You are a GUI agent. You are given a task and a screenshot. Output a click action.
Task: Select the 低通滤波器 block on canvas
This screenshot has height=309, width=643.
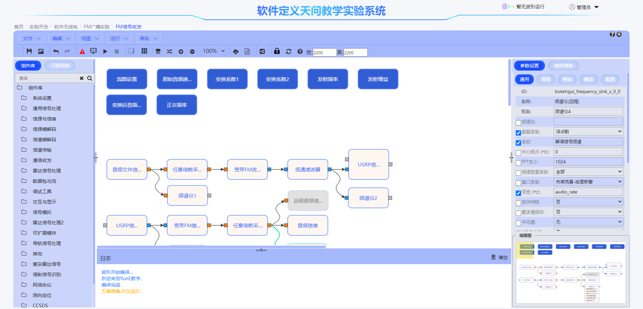pos(308,169)
